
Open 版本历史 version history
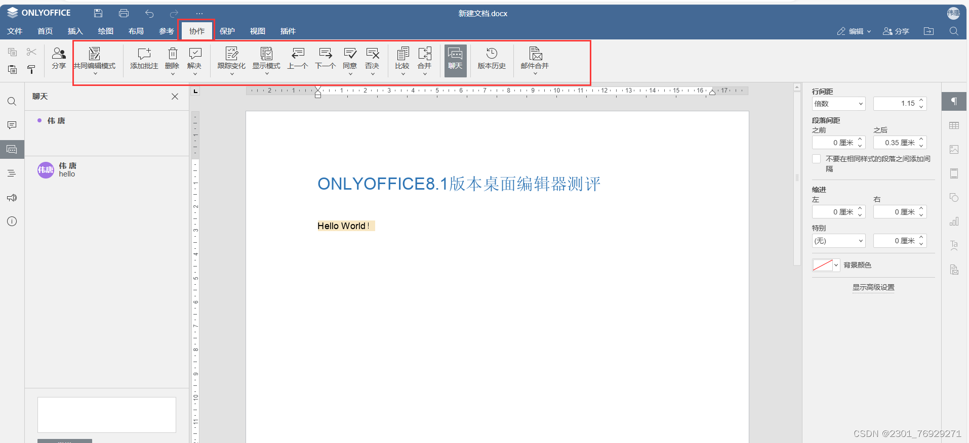click(x=492, y=59)
